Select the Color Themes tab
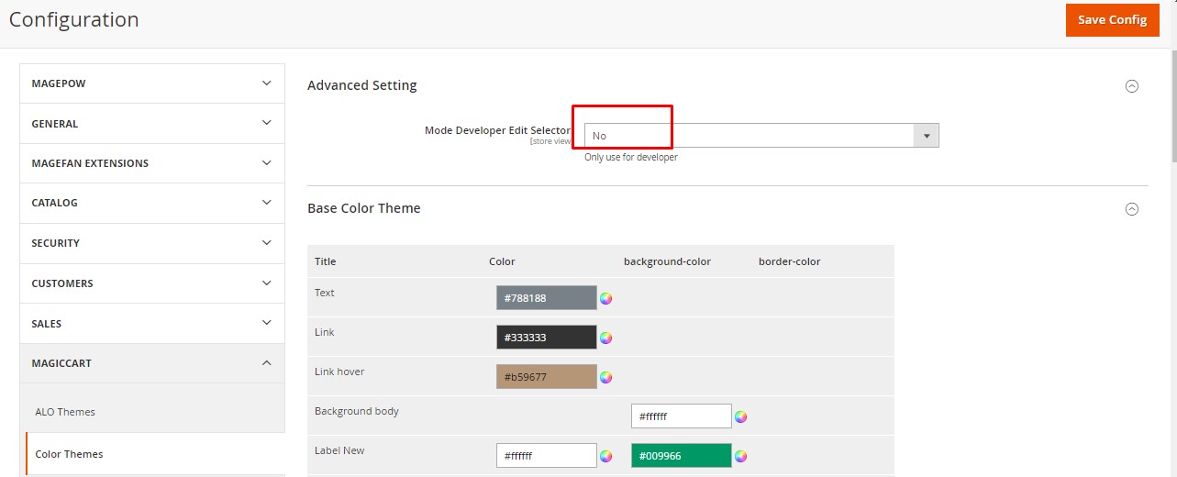Viewport: 1177px width, 477px height. tap(69, 454)
